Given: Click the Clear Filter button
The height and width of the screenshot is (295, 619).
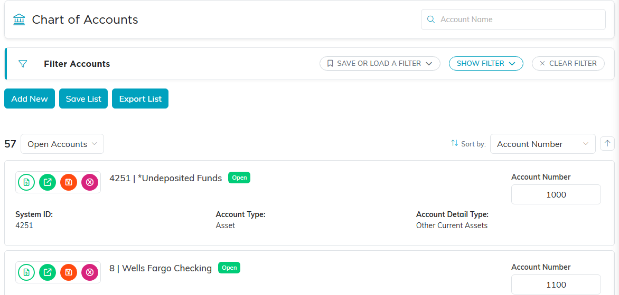Looking at the screenshot, I should (568, 63).
